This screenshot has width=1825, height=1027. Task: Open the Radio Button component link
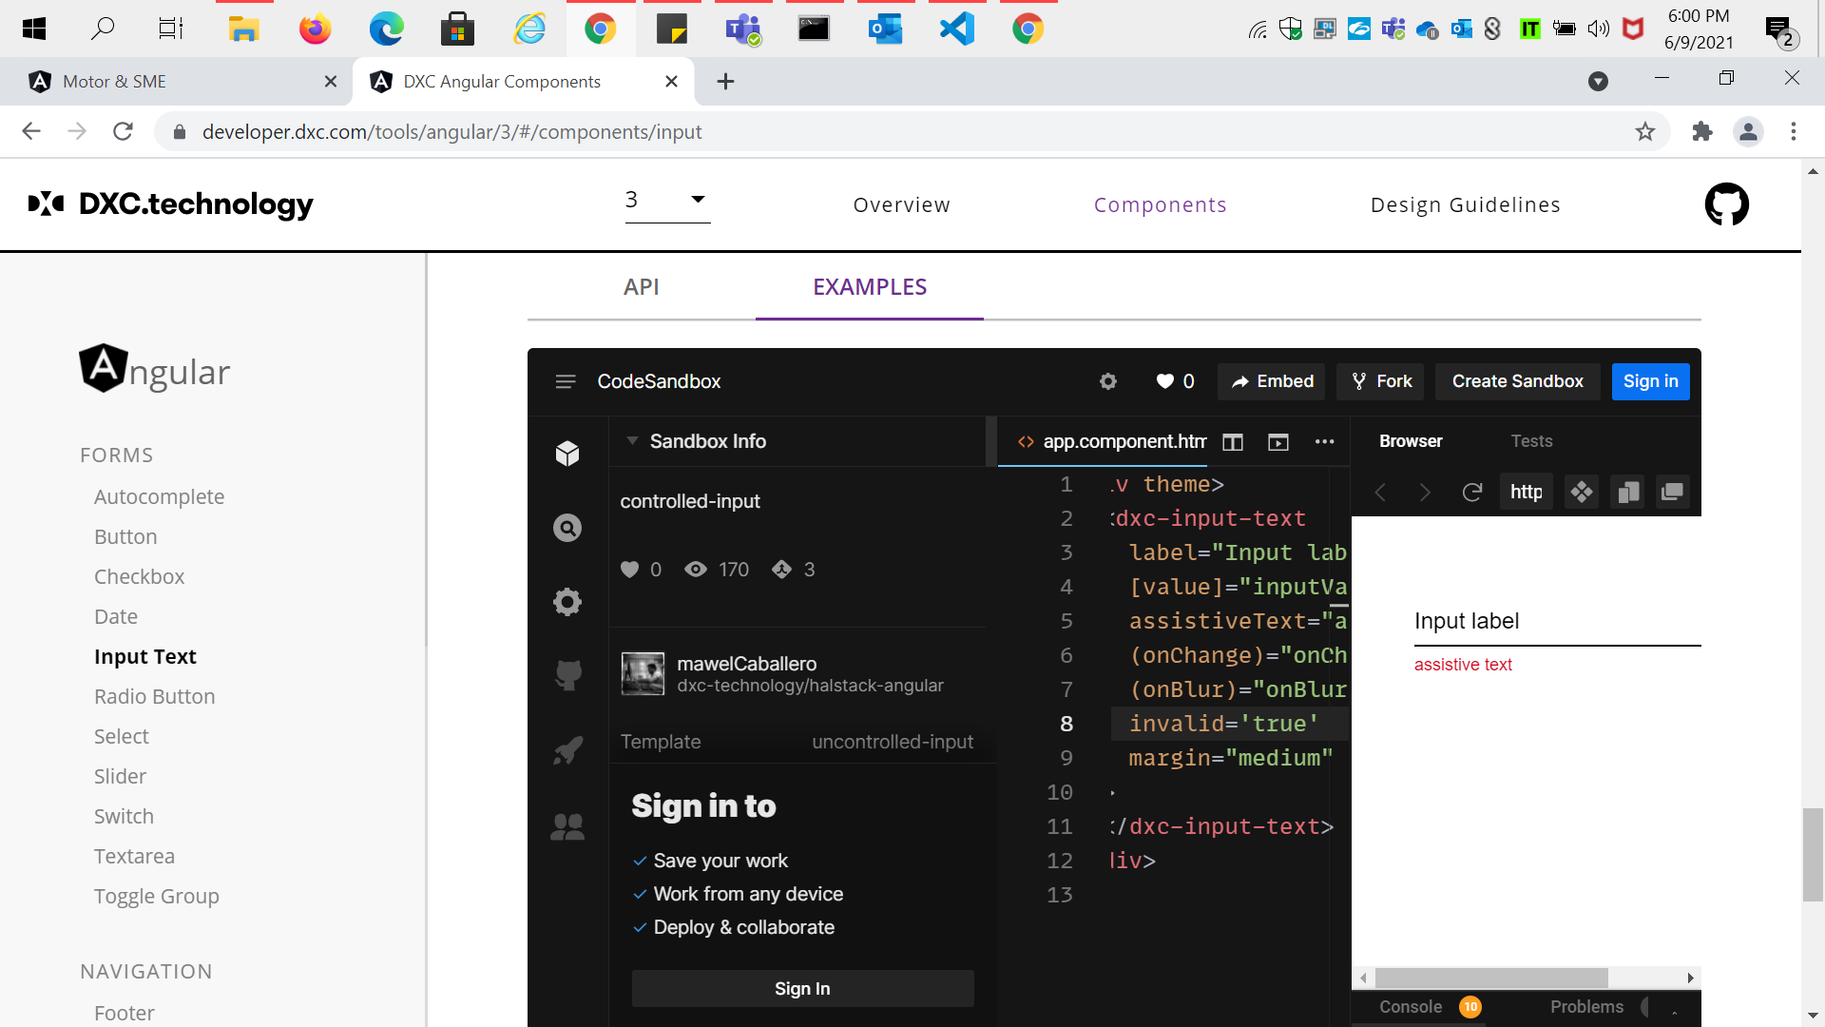coord(154,696)
